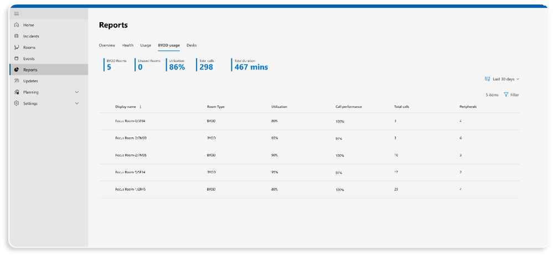This screenshot has height=256, width=553.
Task: Open the Focus Room-1/2R45 row
Action: (x=309, y=190)
